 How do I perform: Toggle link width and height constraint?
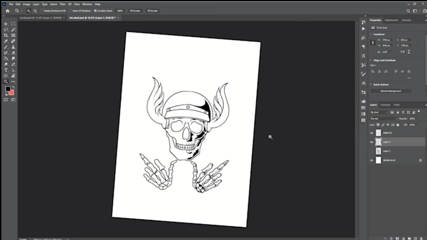pos(373,43)
